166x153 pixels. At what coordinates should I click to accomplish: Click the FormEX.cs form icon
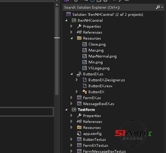(x=79, y=98)
